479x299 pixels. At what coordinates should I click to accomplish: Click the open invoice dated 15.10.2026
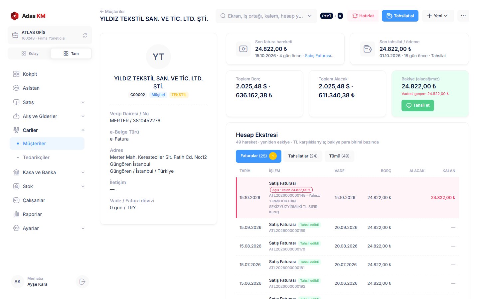[347, 198]
